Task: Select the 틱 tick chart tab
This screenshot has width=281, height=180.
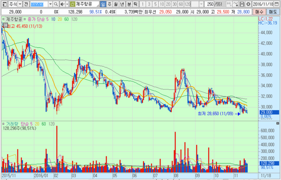Action: (x=135, y=4)
